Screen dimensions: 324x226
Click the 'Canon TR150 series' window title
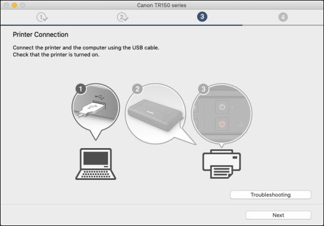(x=161, y=5)
